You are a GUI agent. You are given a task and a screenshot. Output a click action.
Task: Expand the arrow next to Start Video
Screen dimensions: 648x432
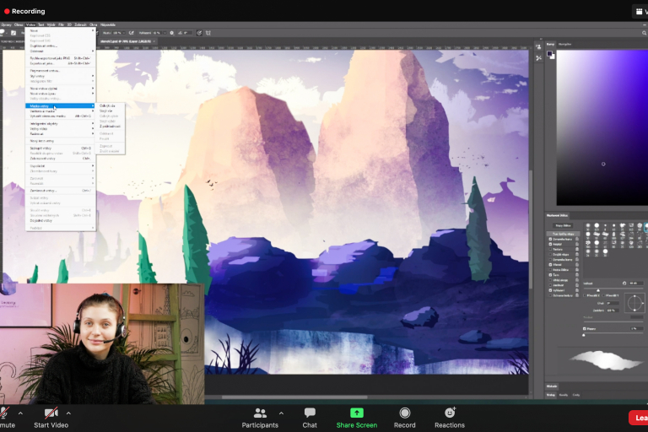click(68, 413)
